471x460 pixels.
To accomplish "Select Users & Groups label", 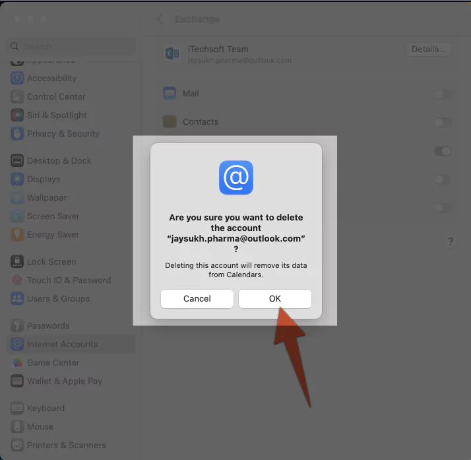I will [59, 299].
